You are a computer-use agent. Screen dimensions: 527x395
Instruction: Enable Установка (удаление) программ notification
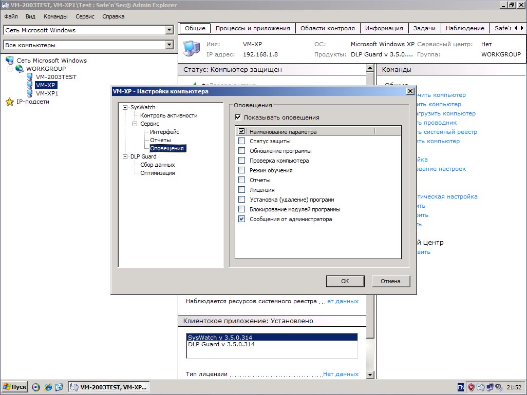241,199
